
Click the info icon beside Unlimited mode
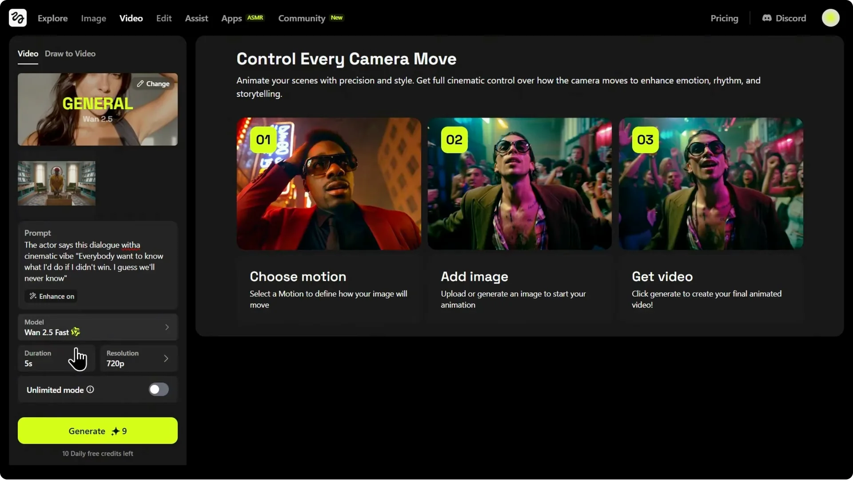(x=90, y=389)
